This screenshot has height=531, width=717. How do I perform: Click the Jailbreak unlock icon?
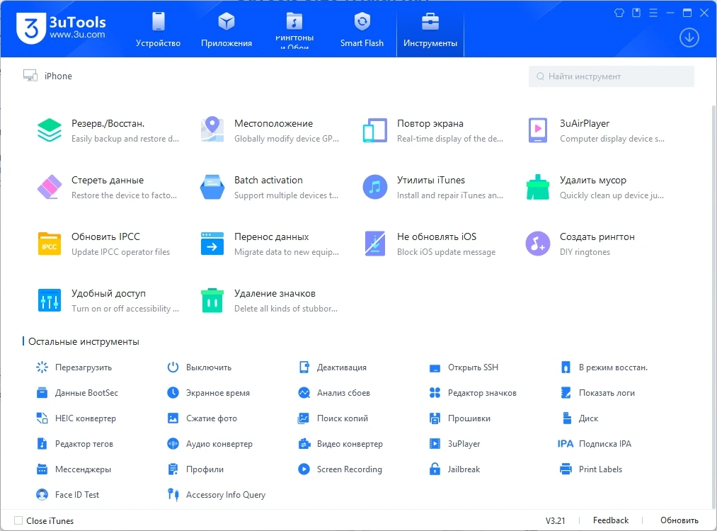point(435,469)
